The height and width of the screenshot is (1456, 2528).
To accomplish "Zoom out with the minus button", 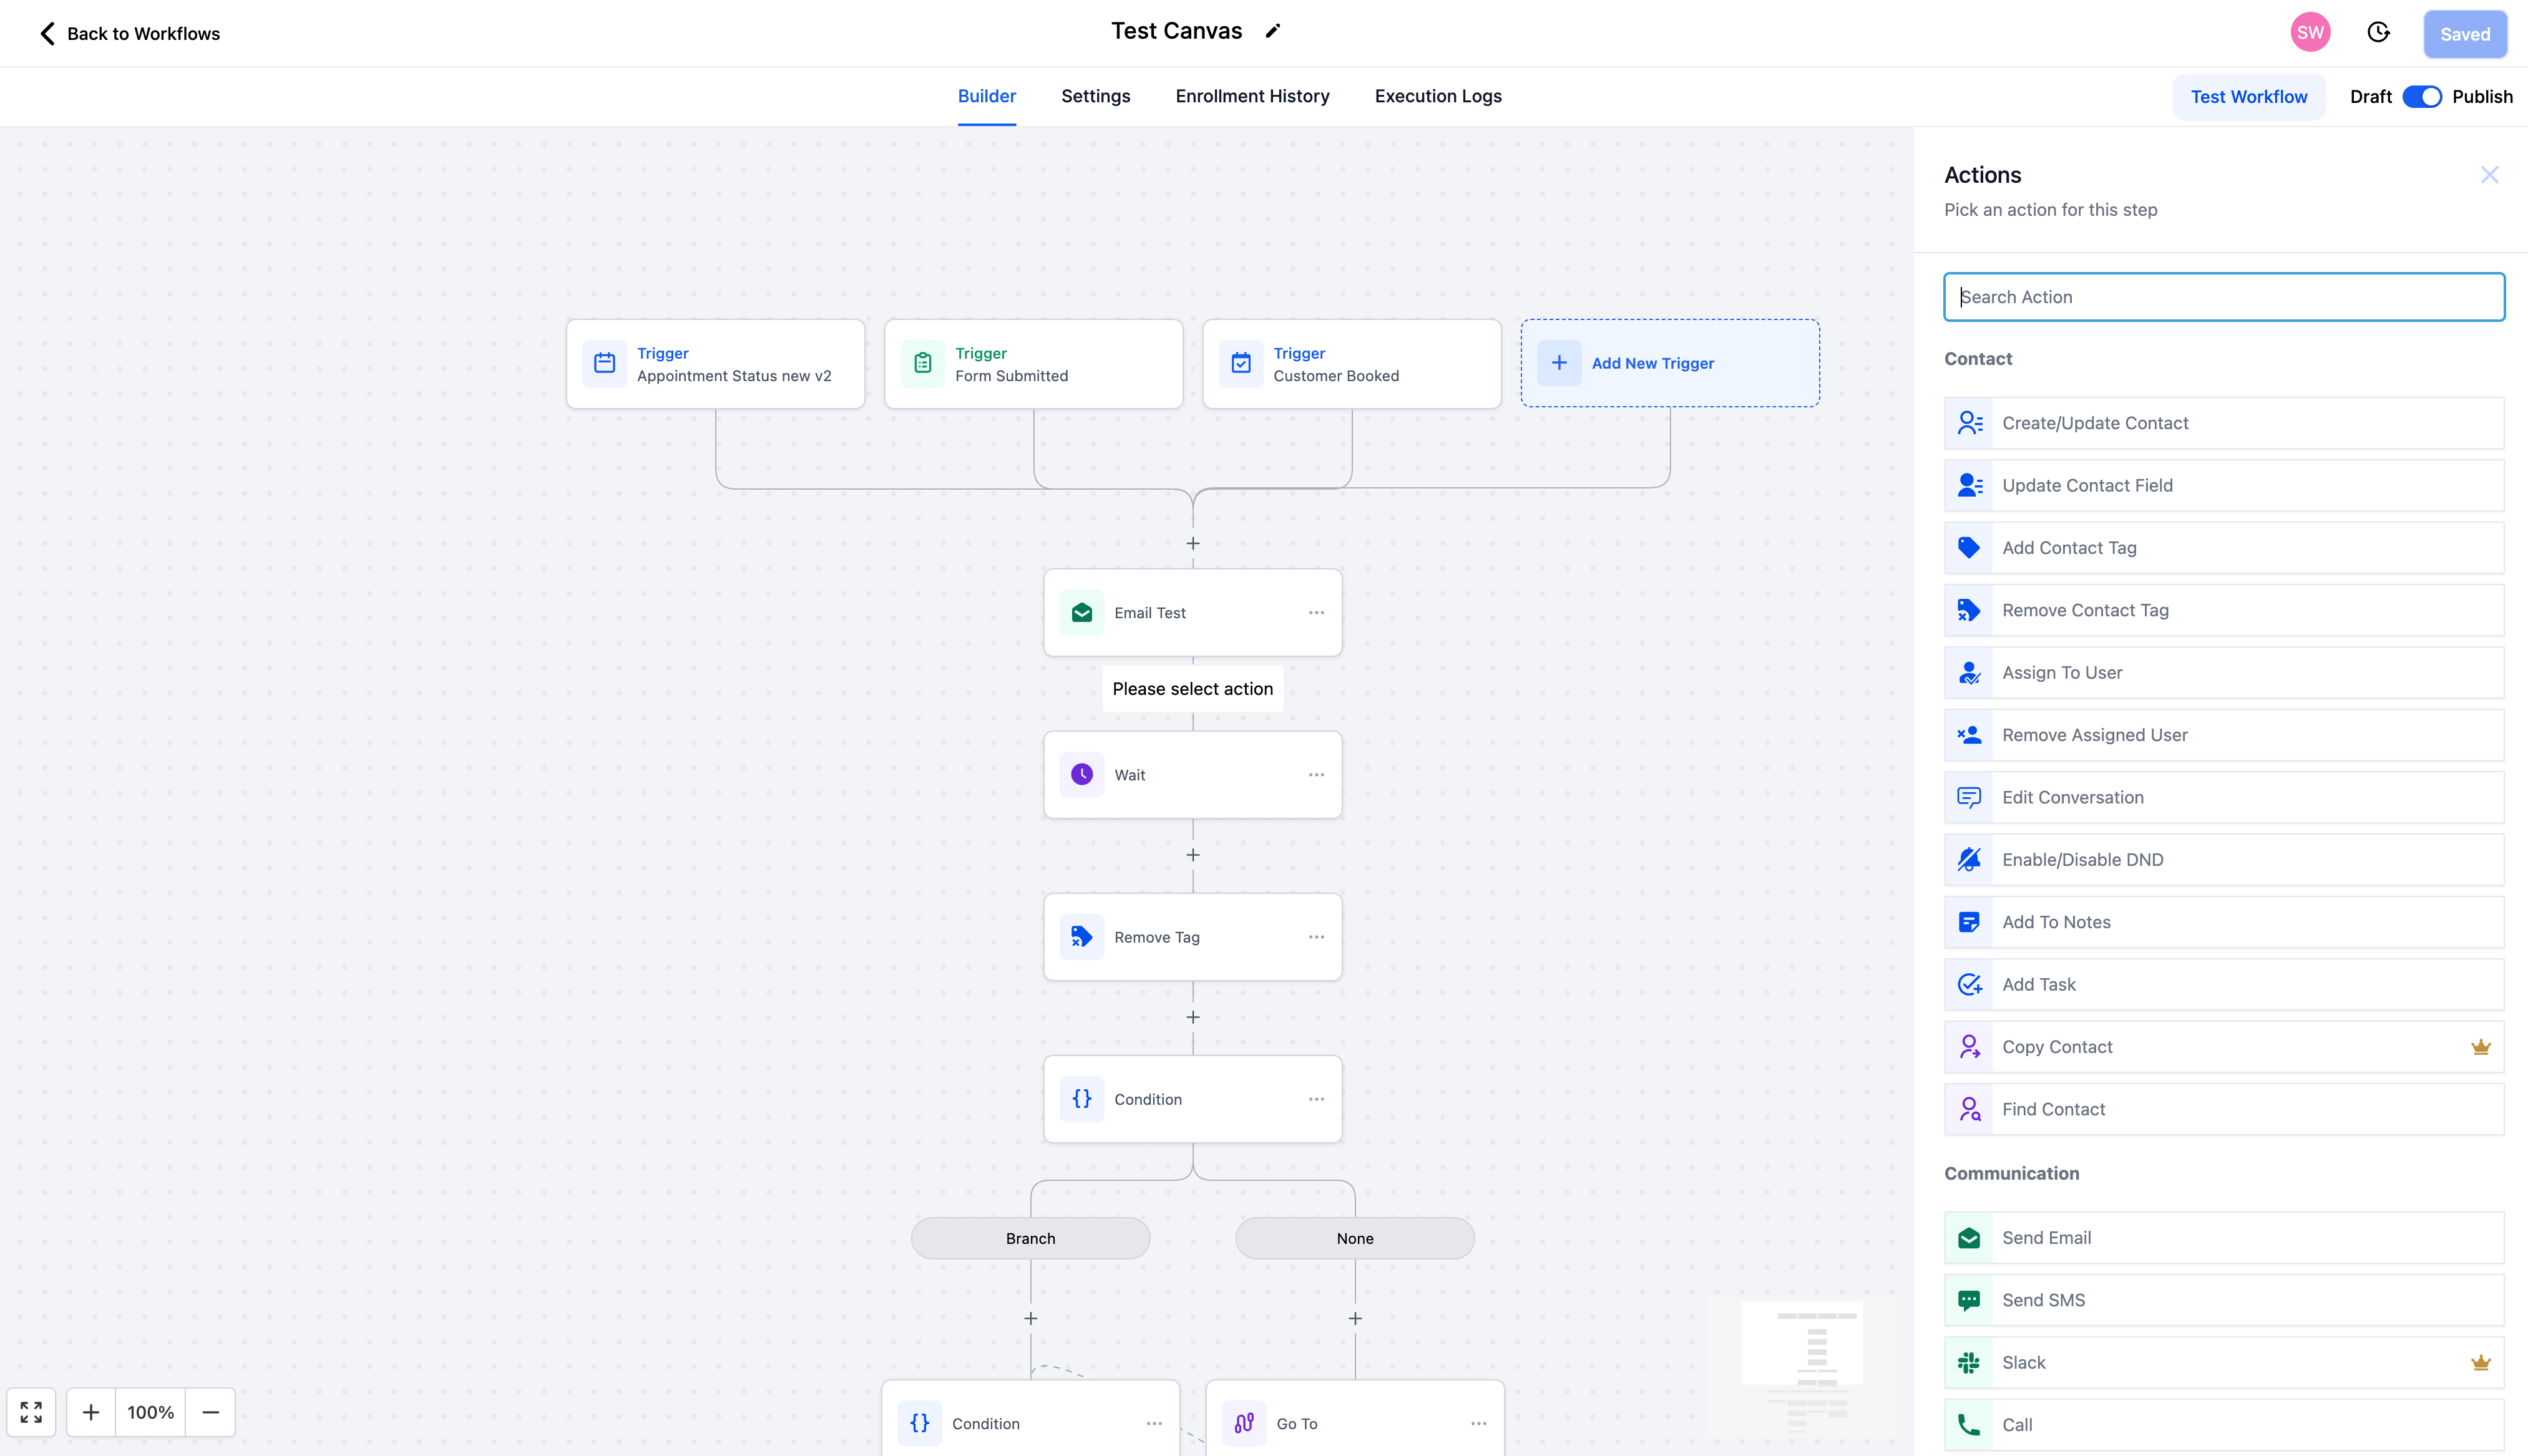I will pos(210,1412).
